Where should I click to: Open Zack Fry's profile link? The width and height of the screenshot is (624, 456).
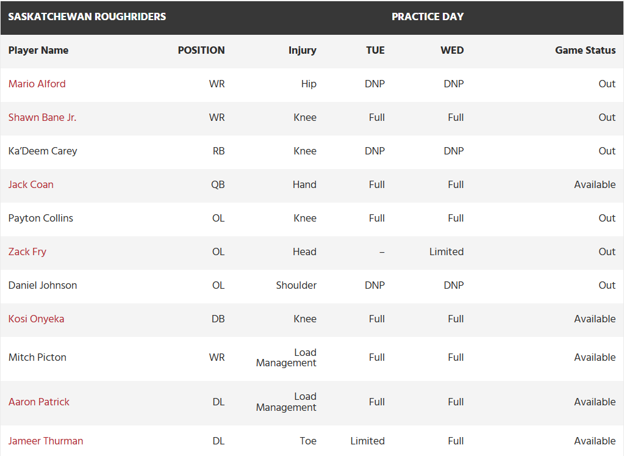(27, 252)
